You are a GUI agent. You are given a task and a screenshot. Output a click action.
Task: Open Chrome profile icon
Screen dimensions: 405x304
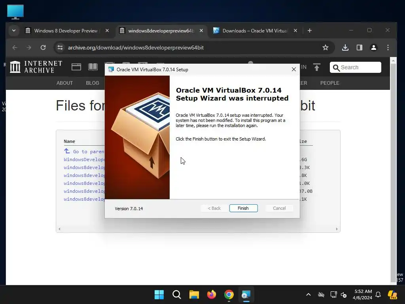[x=374, y=47]
